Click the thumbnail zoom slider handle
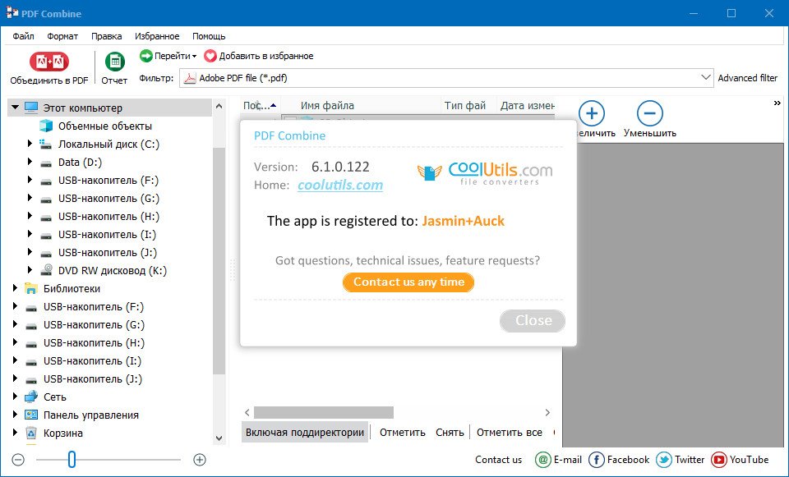Screen dimensions: 789x477 point(72,460)
